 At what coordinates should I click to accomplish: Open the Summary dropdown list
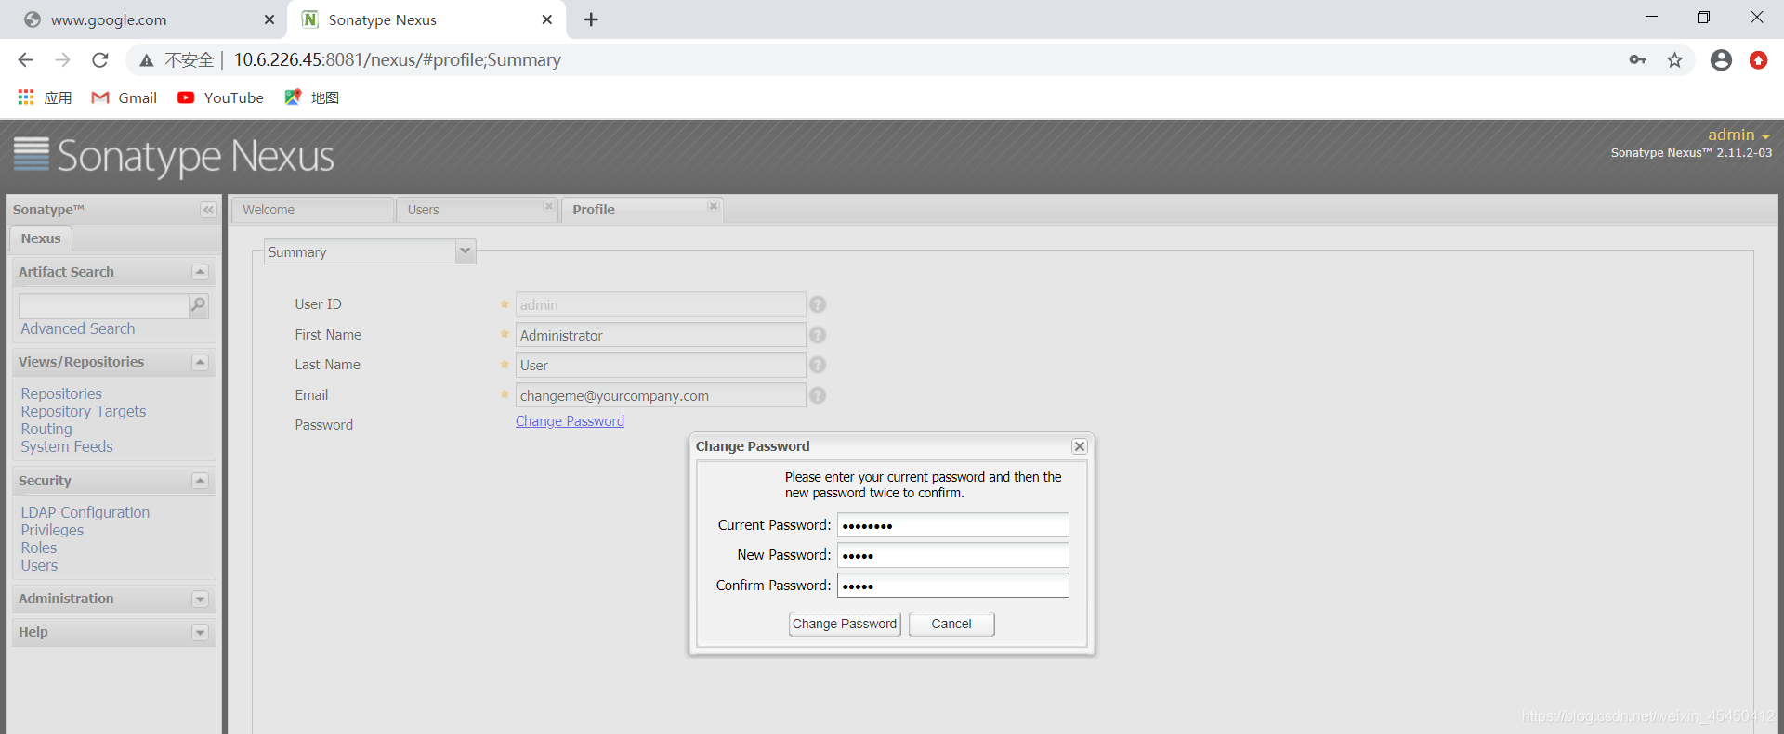coord(466,251)
